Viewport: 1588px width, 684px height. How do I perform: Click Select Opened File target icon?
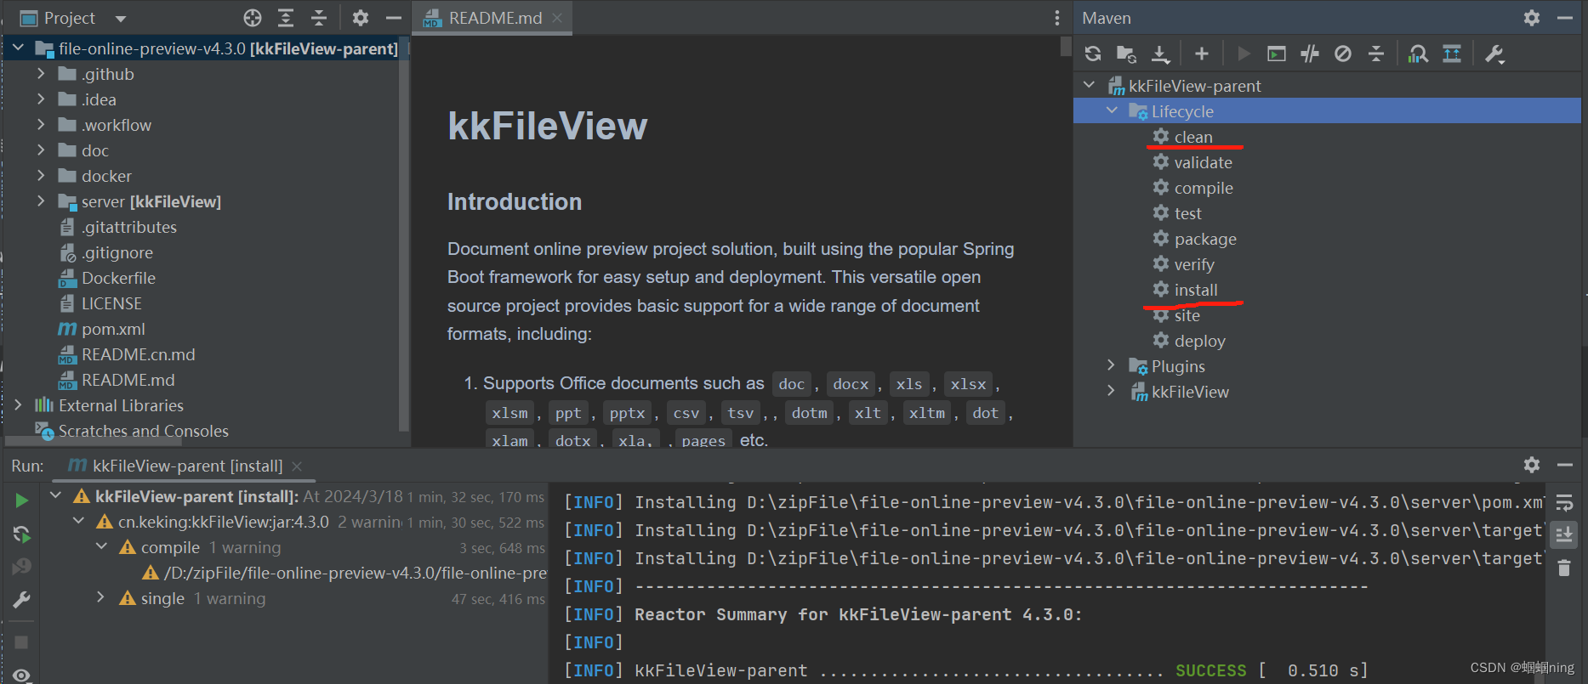click(x=253, y=18)
